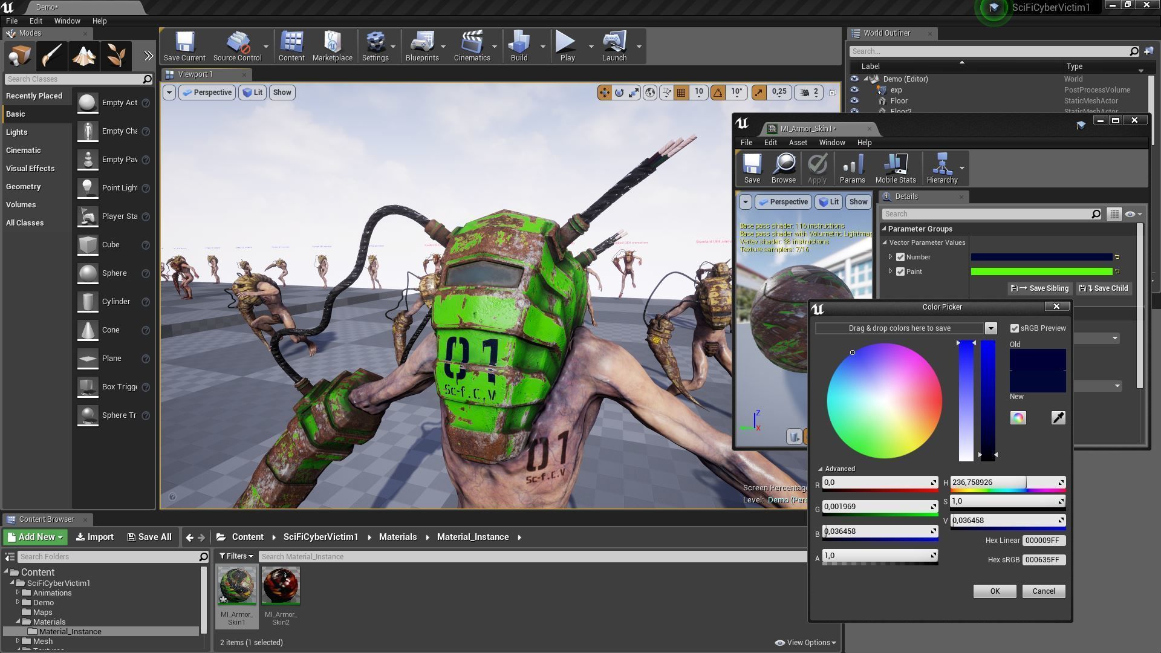
Task: Click the green Paint color swatch
Action: point(1041,271)
